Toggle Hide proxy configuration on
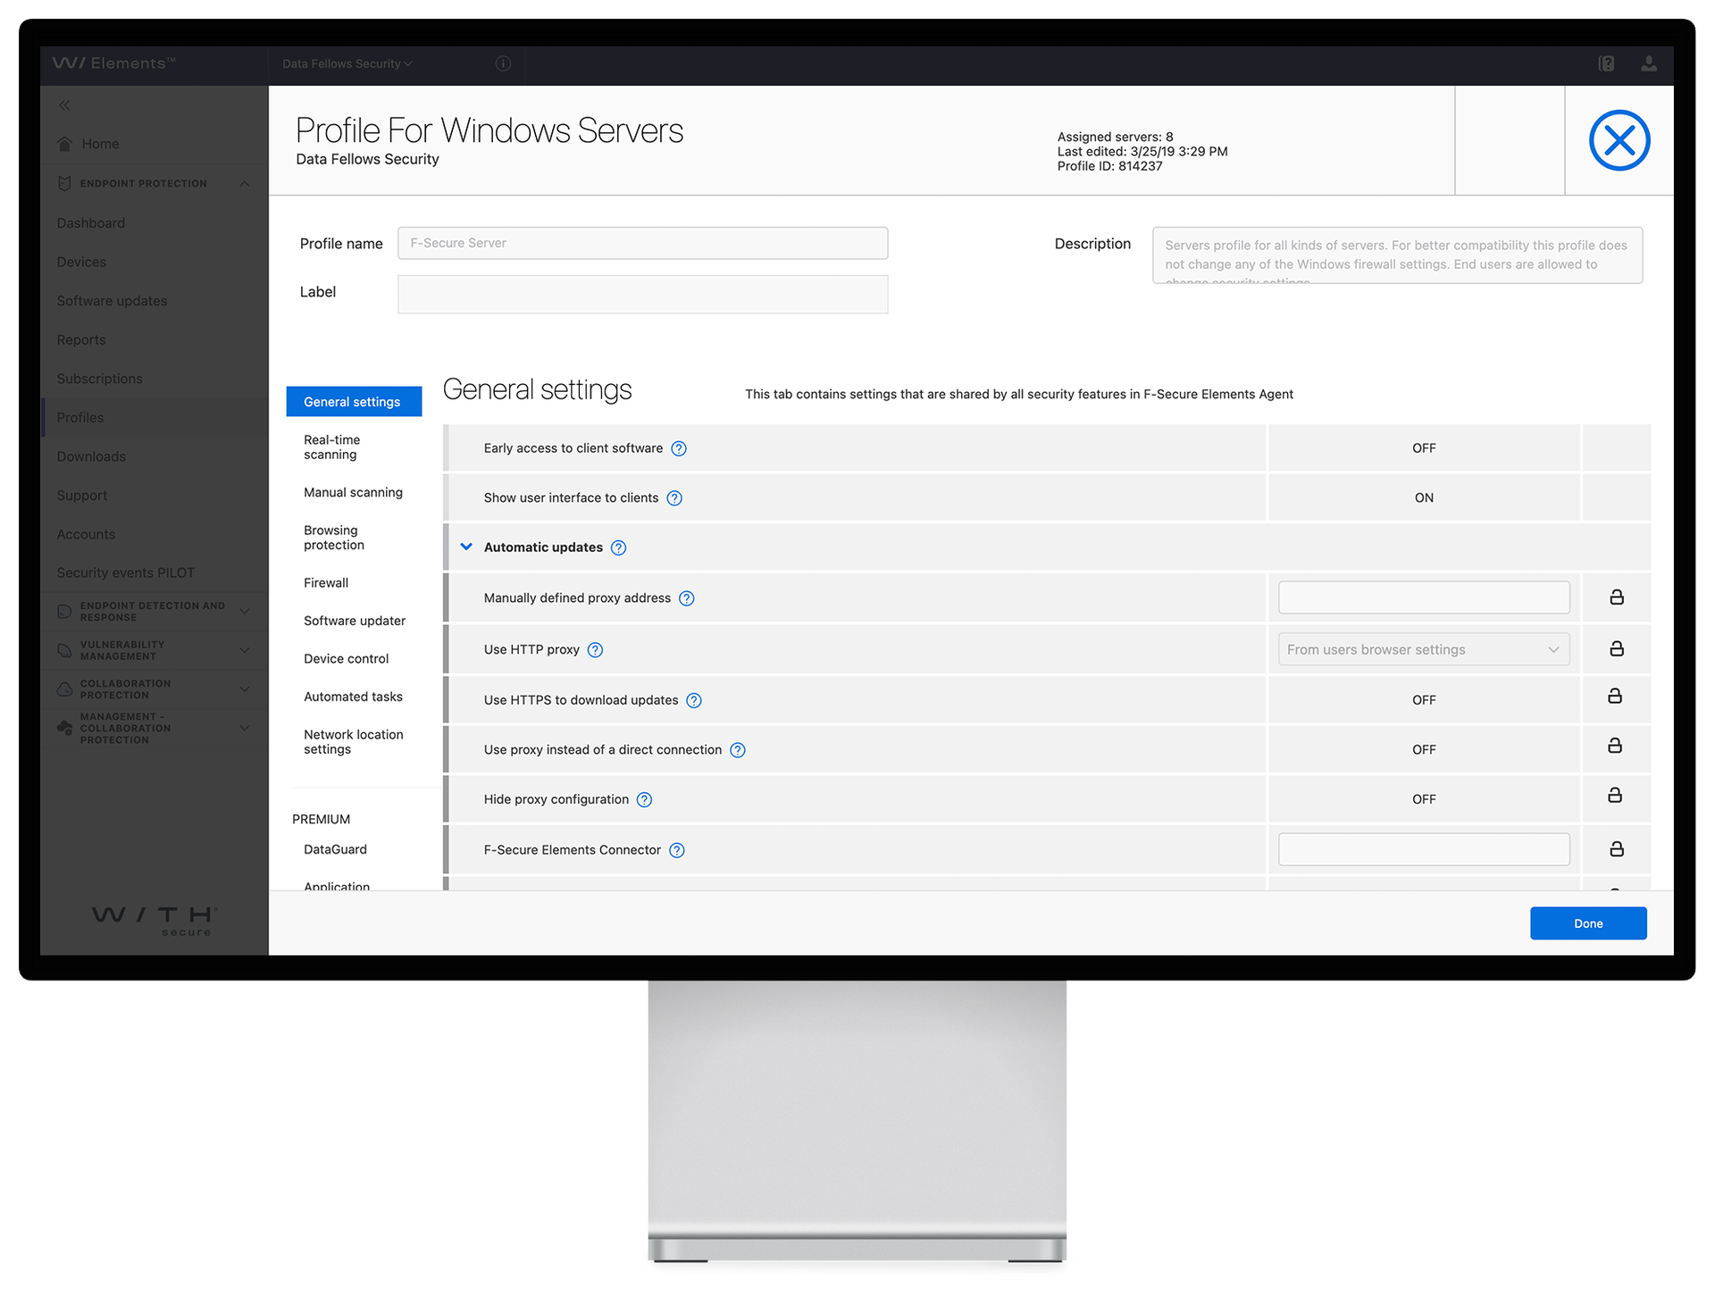1715x1294 pixels. point(1424,799)
